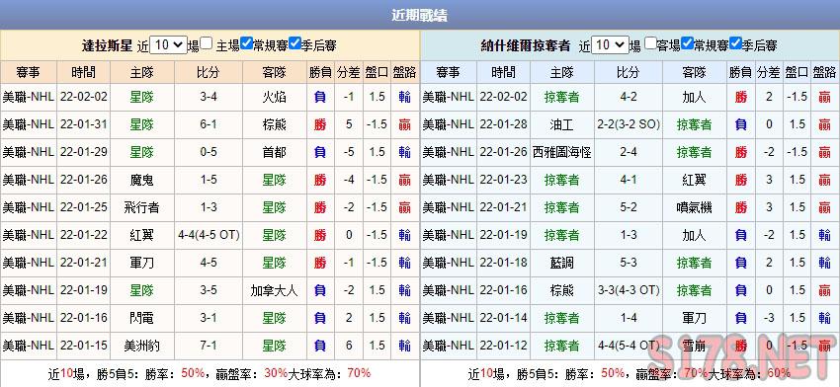Enable the 客場 checkbox for 納什維爾掠奪者

650,43
